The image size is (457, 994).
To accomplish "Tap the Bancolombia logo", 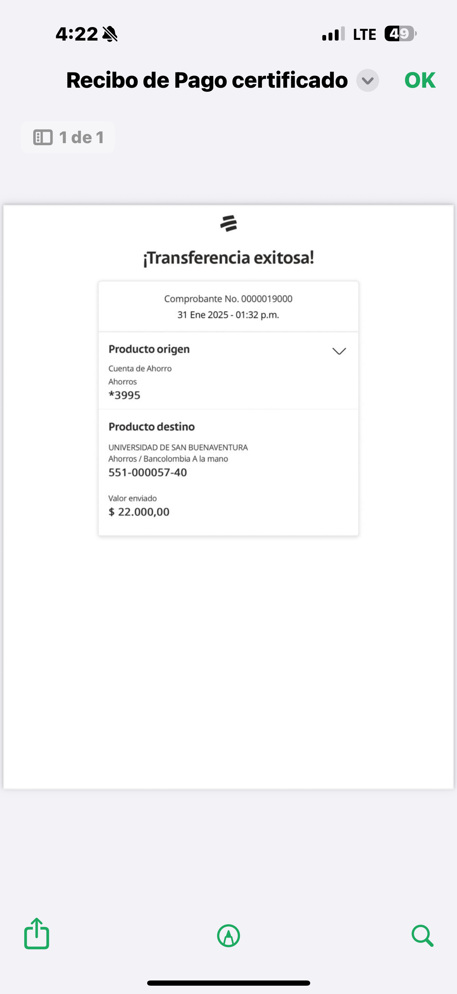I will [x=228, y=224].
